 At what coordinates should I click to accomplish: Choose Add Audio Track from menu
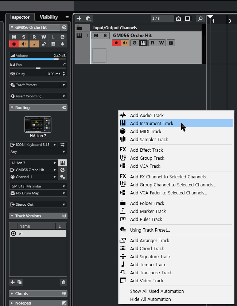(176, 115)
